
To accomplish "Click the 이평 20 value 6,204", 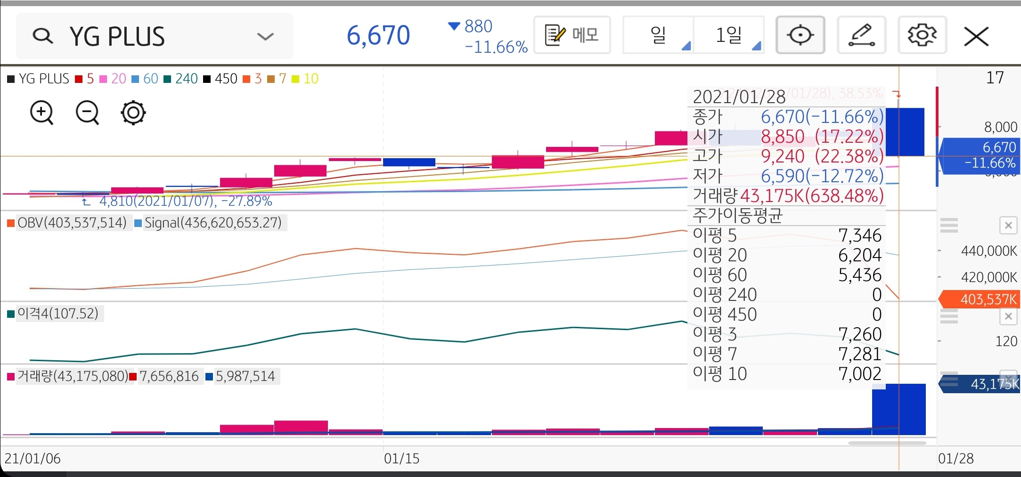I will pos(860,255).
